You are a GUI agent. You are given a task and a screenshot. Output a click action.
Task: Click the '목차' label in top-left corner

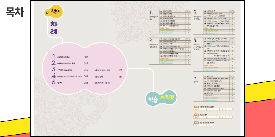click(15, 12)
